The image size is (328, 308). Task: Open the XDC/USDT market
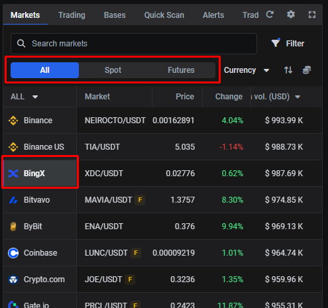(x=104, y=174)
